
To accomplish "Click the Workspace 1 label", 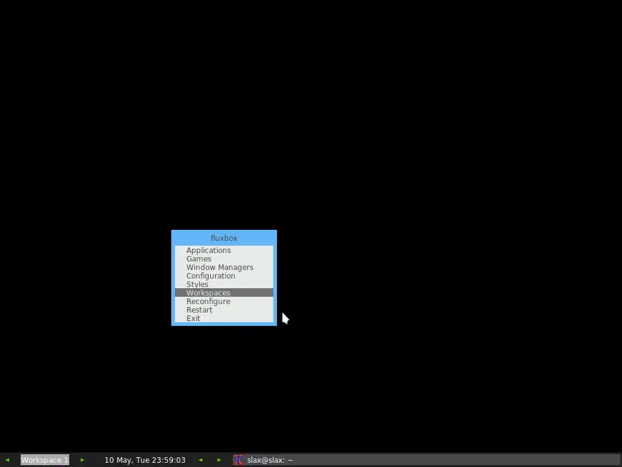I will click(45, 460).
